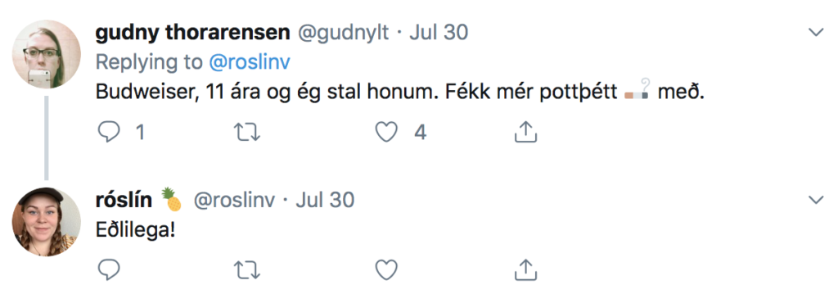
Task: Retweet róslín's Eðlilega! tweet
Action: pyautogui.click(x=247, y=270)
